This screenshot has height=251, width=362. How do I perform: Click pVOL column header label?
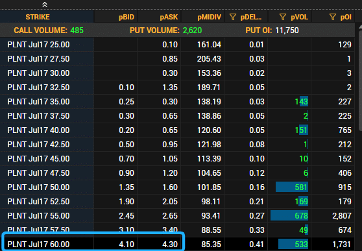300,17
